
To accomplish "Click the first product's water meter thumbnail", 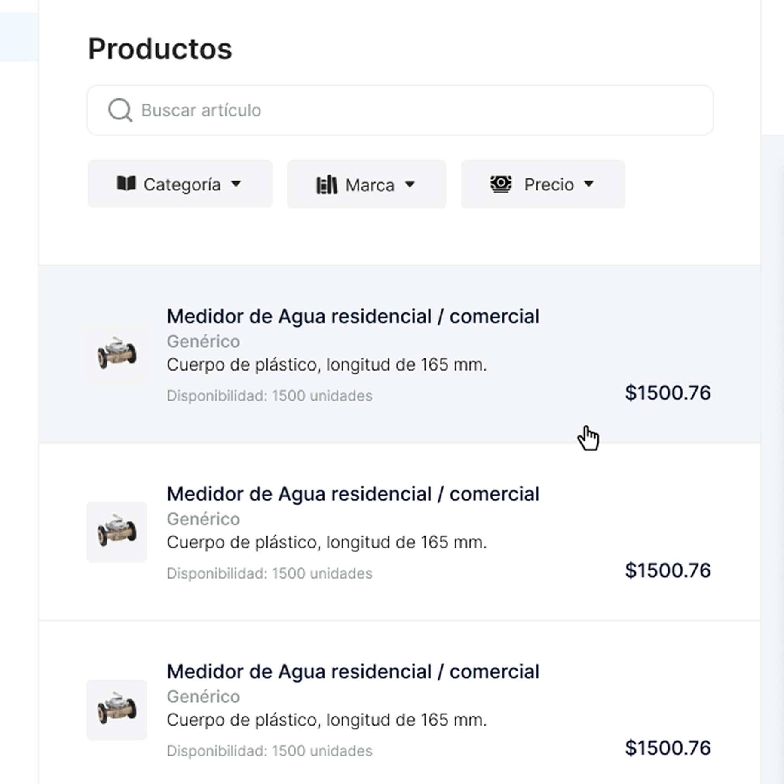I will (117, 354).
